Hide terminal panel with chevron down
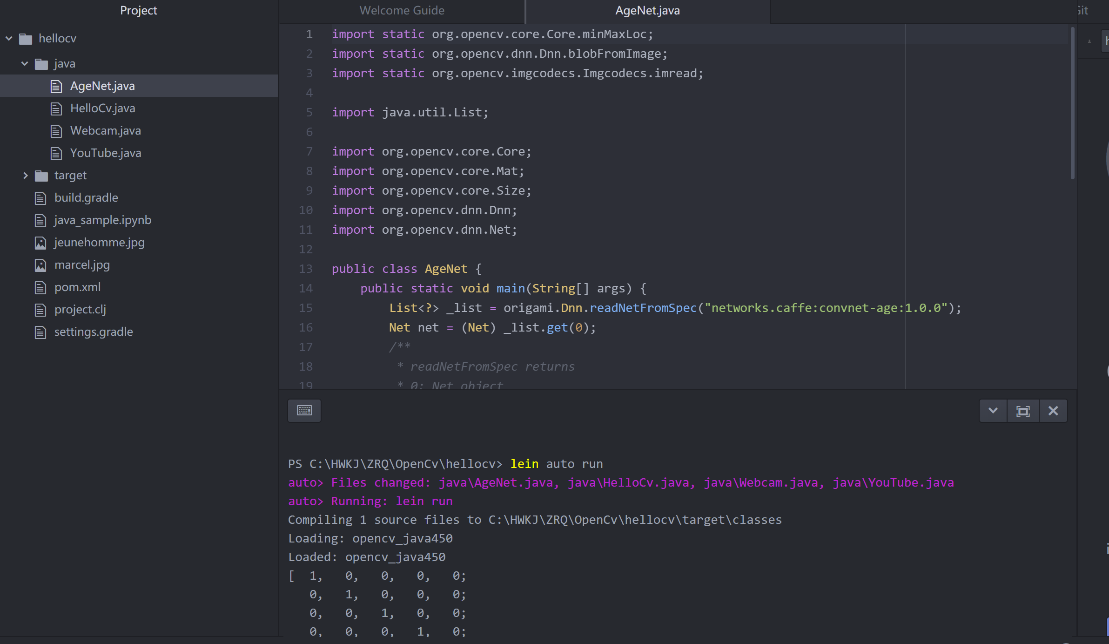The height and width of the screenshot is (644, 1109). (993, 411)
